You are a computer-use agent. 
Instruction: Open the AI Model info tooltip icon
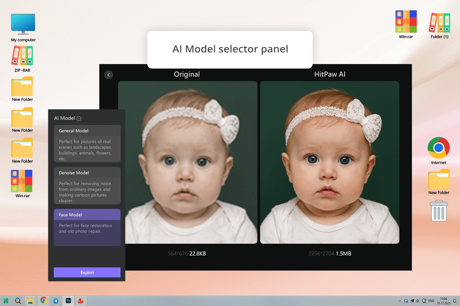click(x=79, y=118)
